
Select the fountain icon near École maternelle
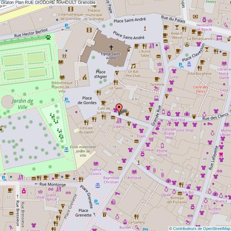66,149
